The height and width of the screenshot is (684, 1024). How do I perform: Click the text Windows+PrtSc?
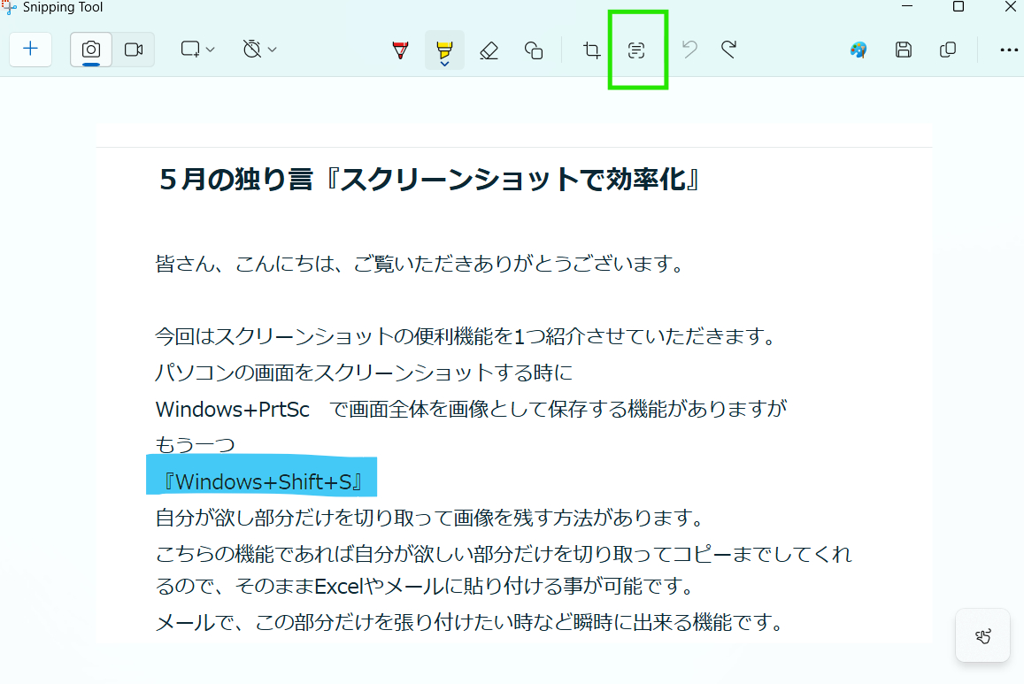point(233,409)
